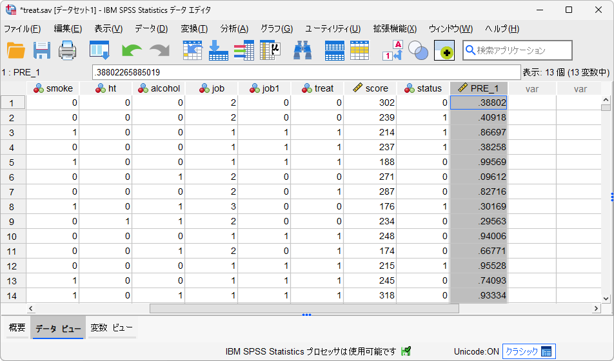The image size is (614, 361).
Task: Click the Split File toolbar icon
Action: tap(335, 50)
